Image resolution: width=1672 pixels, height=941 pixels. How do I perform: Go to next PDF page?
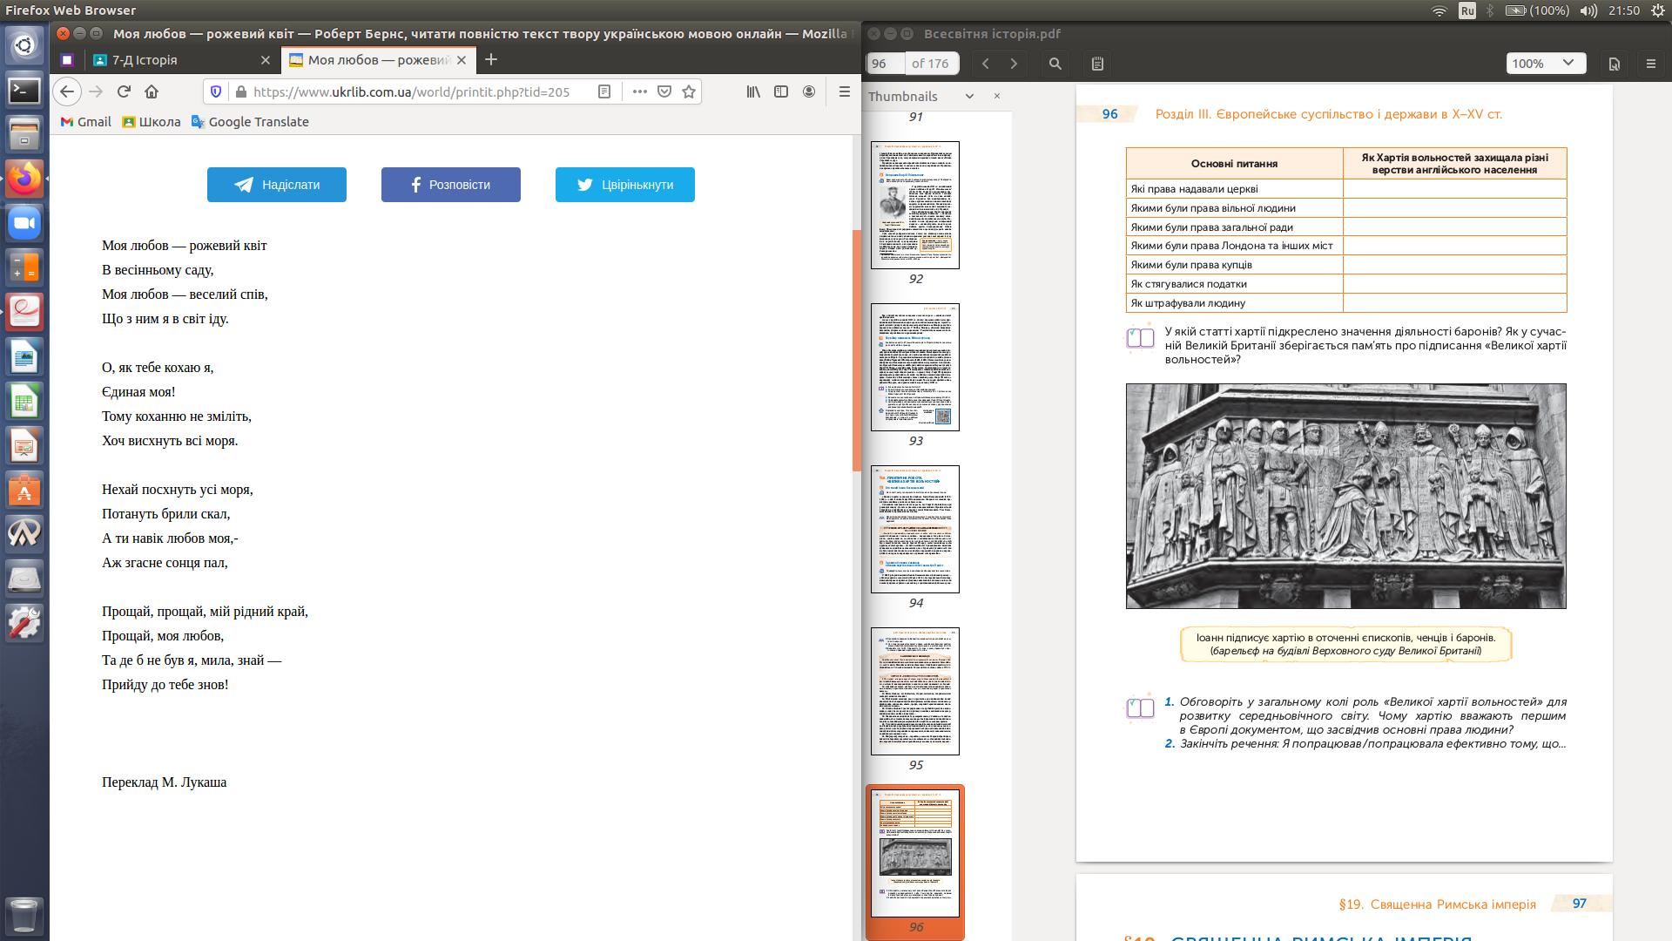point(1014,64)
